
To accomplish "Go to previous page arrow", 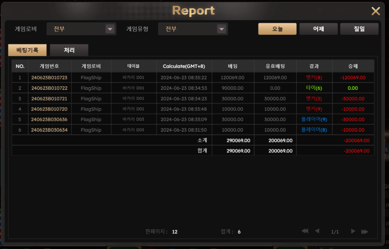I will pos(317,231).
